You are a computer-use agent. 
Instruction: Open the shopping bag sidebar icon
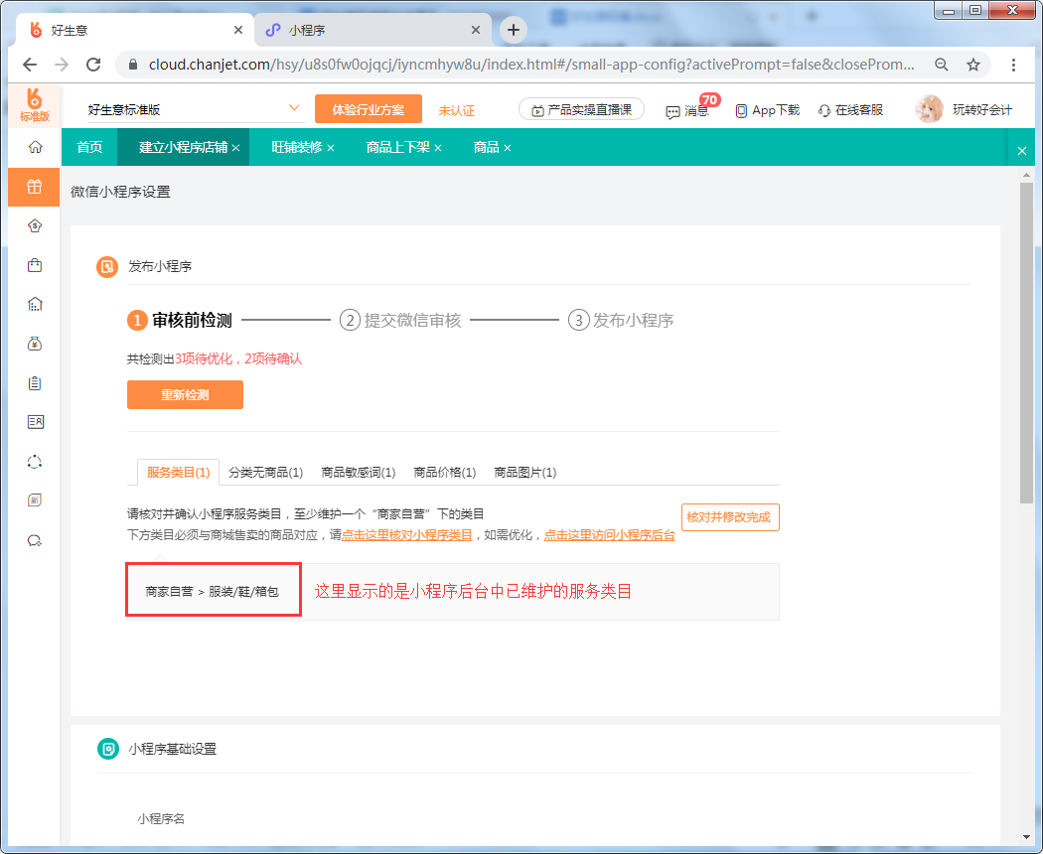click(35, 265)
